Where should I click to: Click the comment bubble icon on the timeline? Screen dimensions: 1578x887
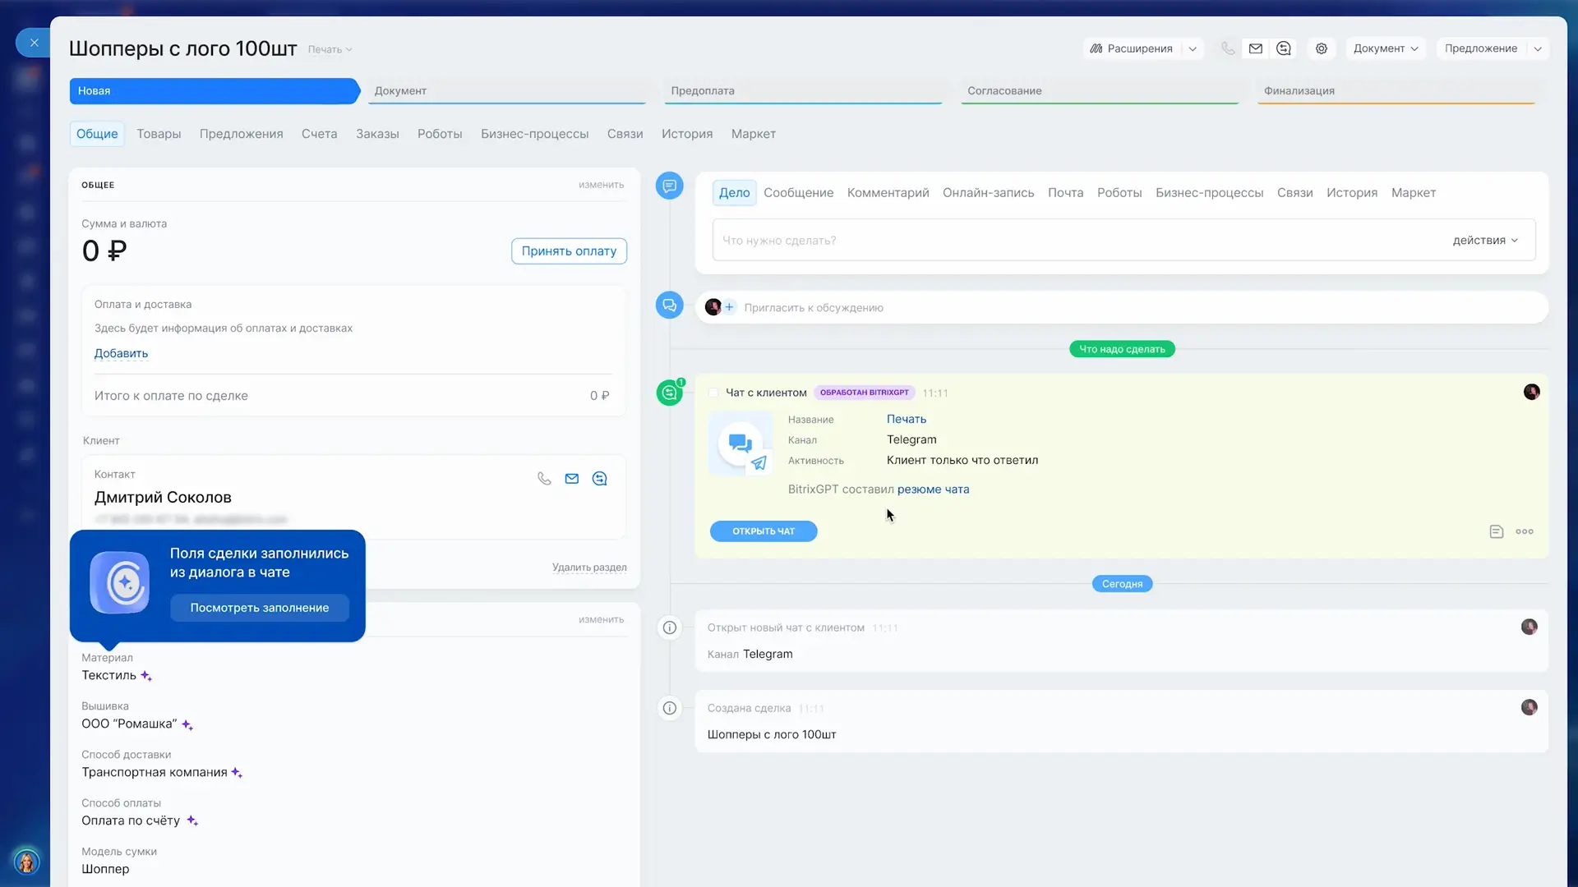tap(669, 186)
